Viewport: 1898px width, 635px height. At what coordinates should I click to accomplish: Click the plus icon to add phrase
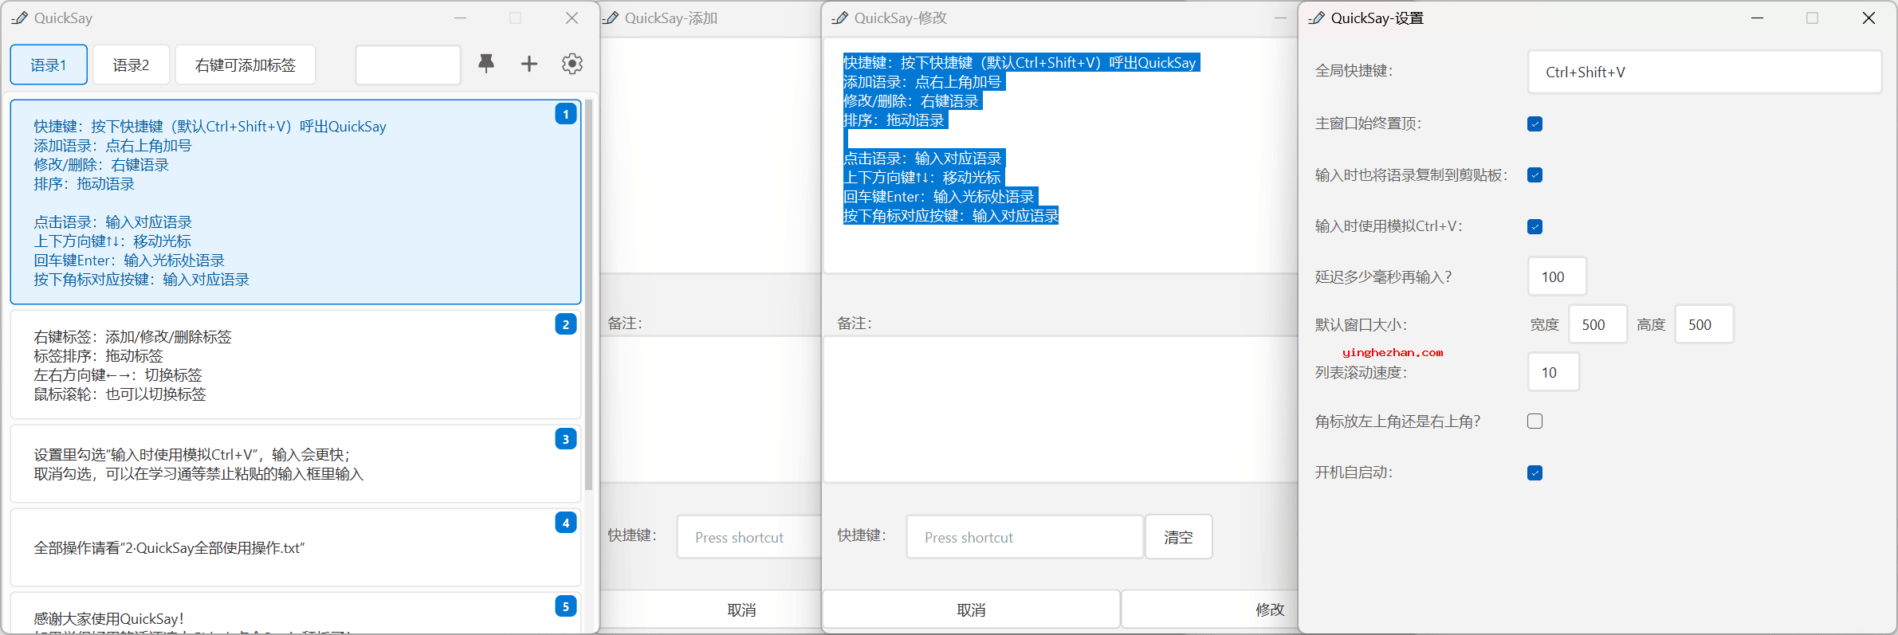coord(529,64)
